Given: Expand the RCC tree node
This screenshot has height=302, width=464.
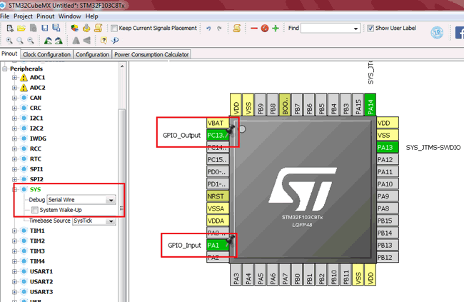Looking at the screenshot, I should tap(14, 149).
